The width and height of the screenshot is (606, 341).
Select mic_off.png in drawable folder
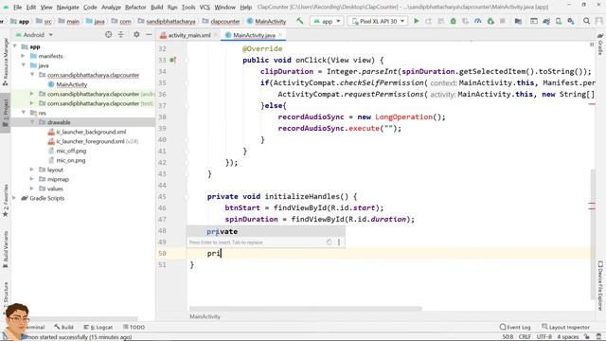click(x=71, y=151)
